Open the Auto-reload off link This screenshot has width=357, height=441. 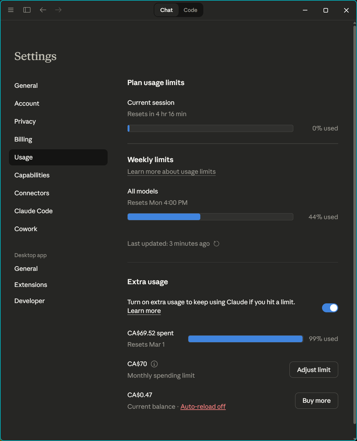pyautogui.click(x=203, y=407)
